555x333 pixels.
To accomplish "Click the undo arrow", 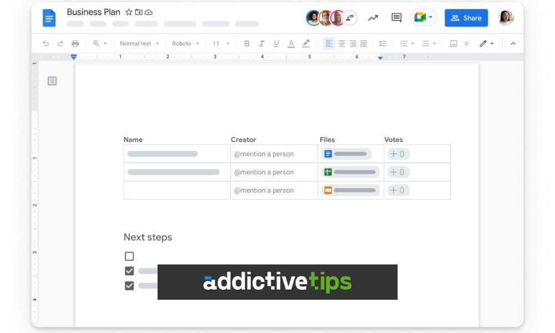I will click(x=46, y=43).
